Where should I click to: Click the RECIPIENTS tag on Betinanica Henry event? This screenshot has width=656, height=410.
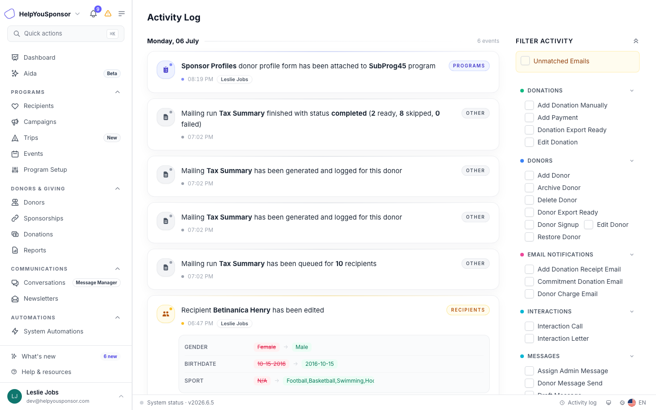tap(468, 310)
